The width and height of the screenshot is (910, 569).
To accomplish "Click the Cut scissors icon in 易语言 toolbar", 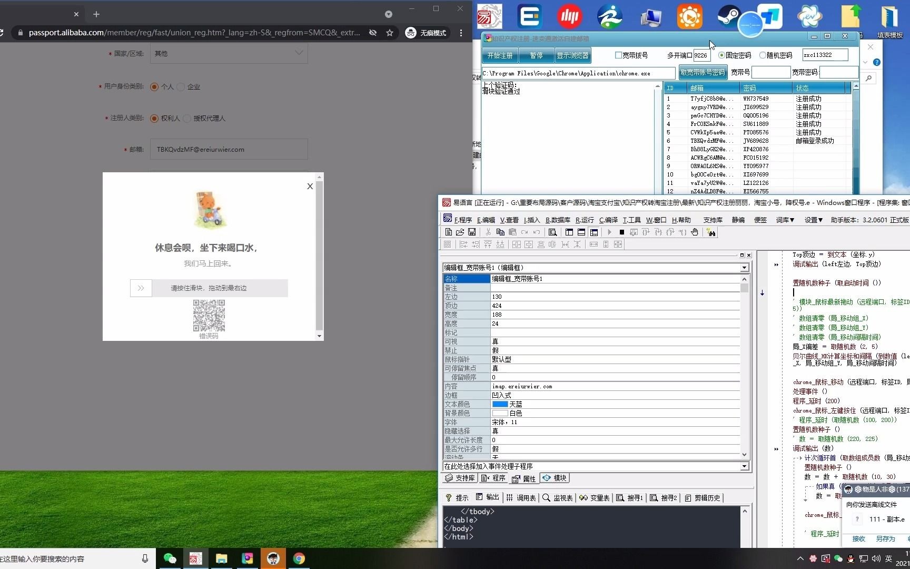I will (x=488, y=232).
